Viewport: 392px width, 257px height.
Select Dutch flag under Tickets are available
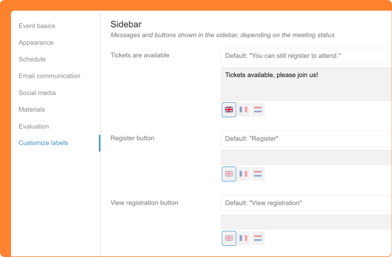[258, 110]
